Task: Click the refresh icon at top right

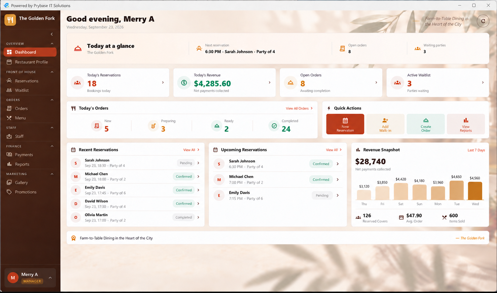Action: (483, 21)
